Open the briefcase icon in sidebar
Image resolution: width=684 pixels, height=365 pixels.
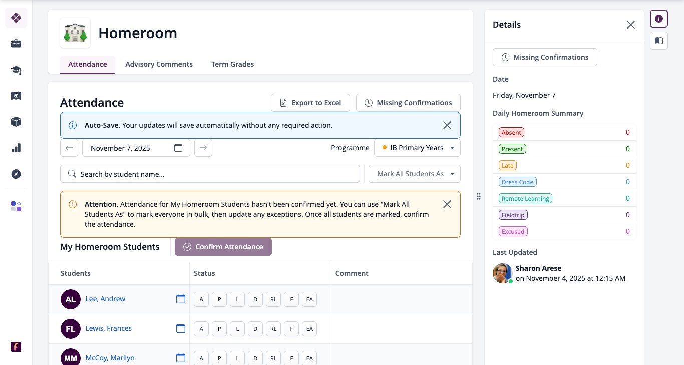[x=16, y=44]
